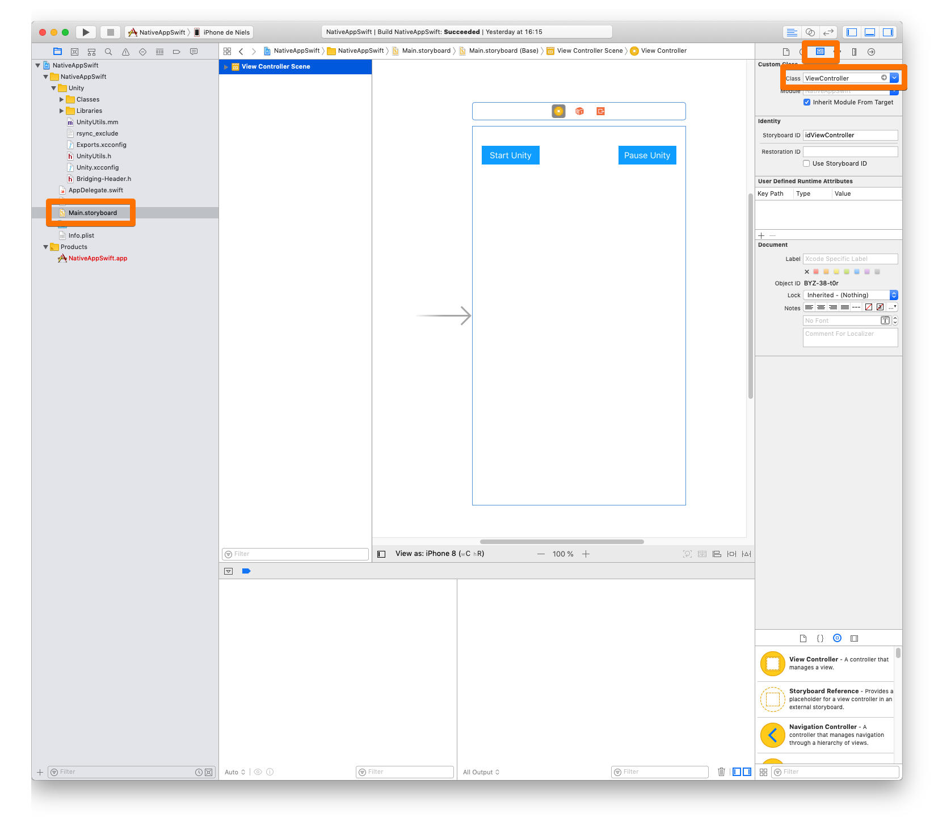934x822 pixels.
Task: Open the Debug navigator icon
Action: (x=159, y=52)
